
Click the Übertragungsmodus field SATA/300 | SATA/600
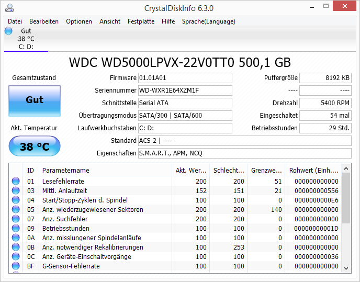click(185, 116)
